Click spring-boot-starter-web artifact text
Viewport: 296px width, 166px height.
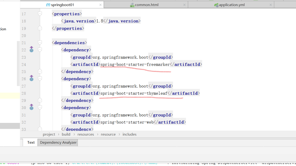coord(127,122)
